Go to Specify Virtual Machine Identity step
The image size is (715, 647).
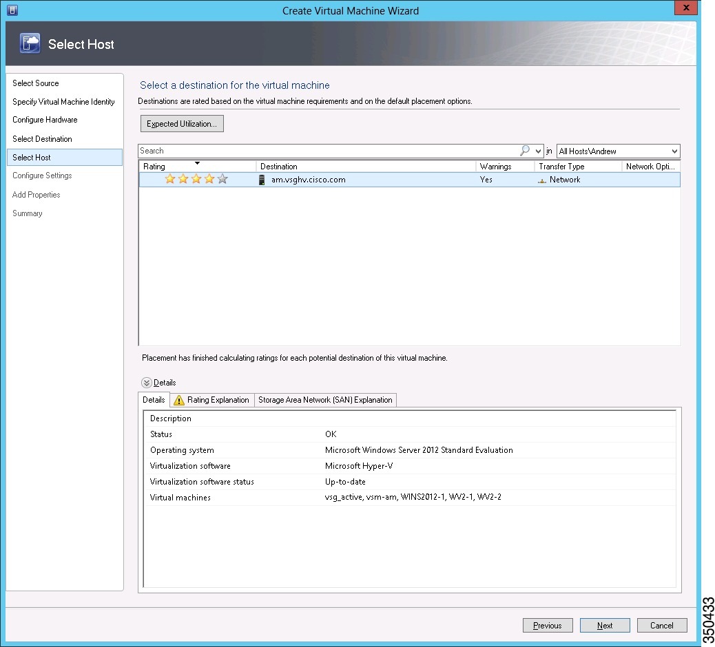click(x=63, y=102)
